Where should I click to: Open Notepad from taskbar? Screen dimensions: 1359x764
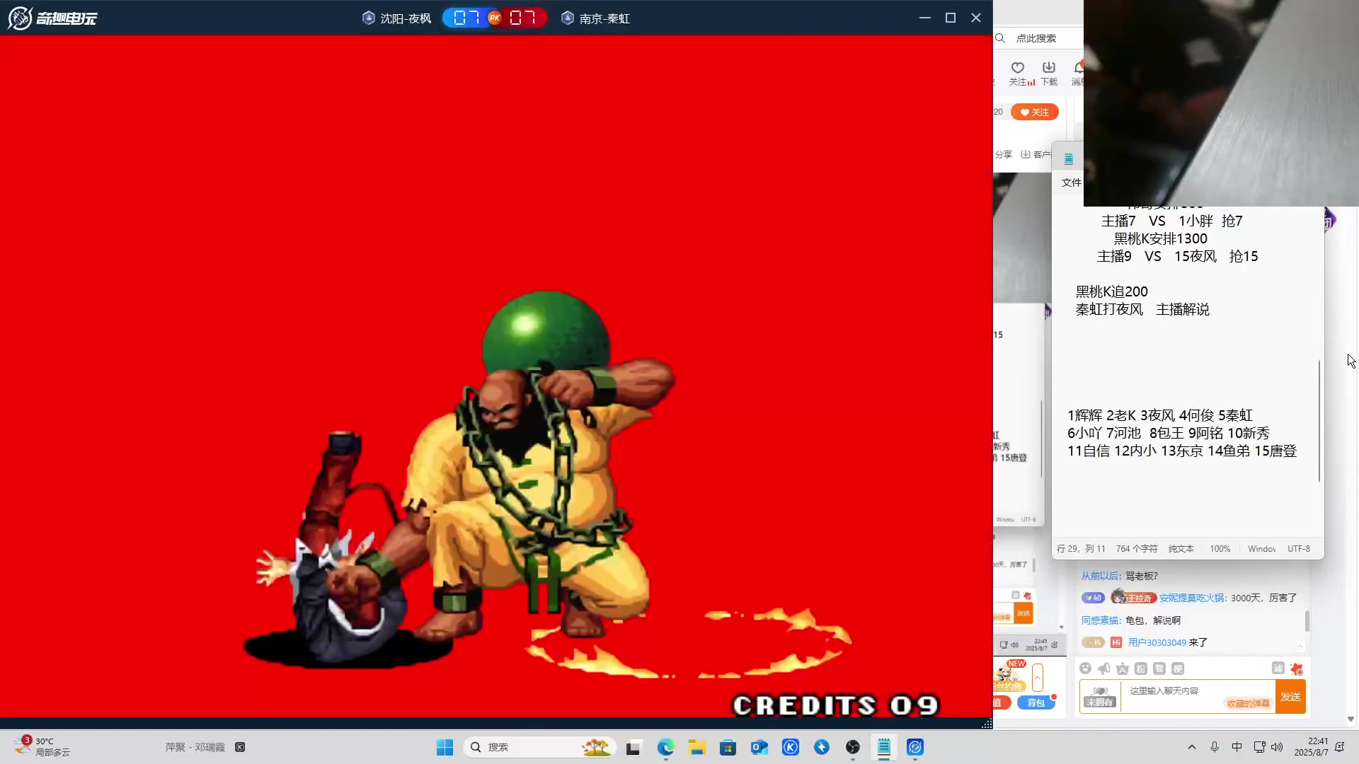point(884,747)
